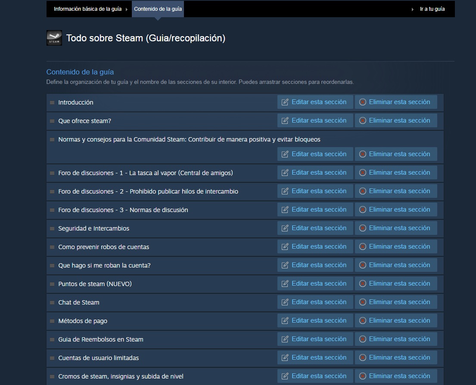The width and height of the screenshot is (476, 385).
Task: Click red X icon for 'Como prevenir robos' row
Action: pyautogui.click(x=362, y=246)
